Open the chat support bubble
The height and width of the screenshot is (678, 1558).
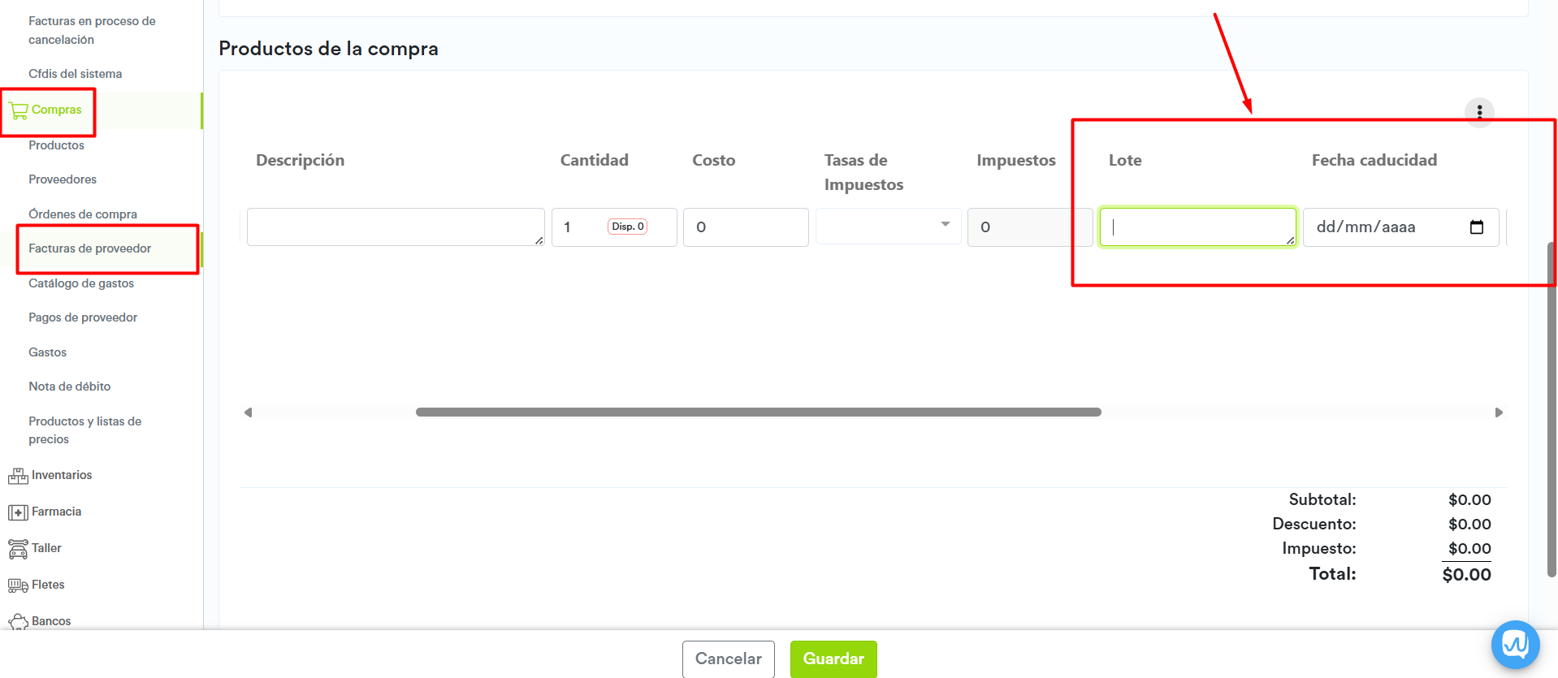pos(1515,645)
